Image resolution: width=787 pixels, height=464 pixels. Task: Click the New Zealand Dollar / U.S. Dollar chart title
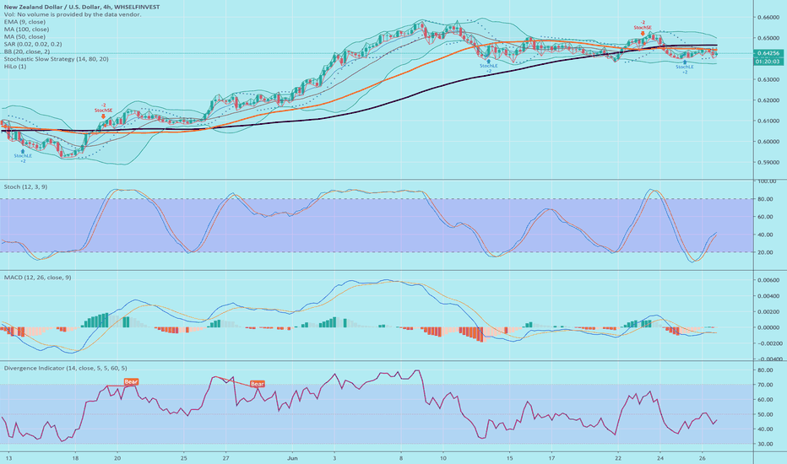(81, 7)
